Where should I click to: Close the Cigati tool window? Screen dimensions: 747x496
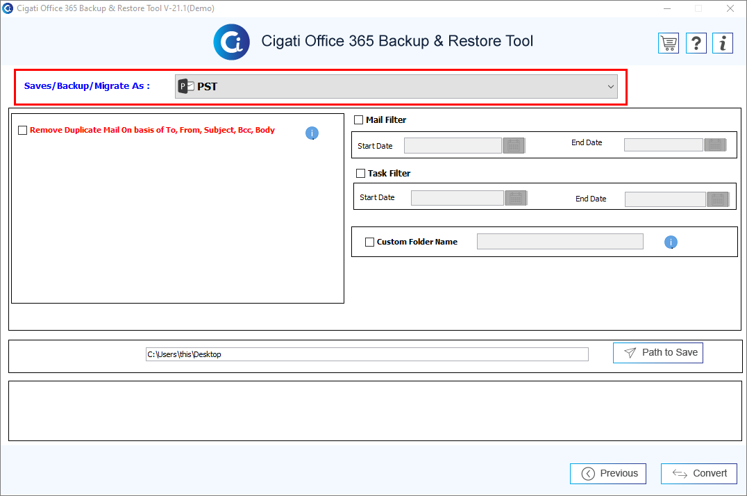point(730,8)
